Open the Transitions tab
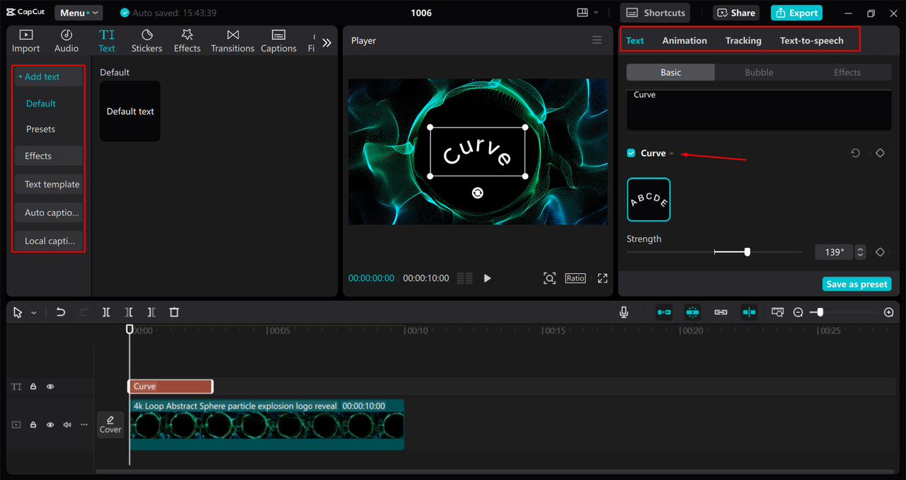 (232, 41)
